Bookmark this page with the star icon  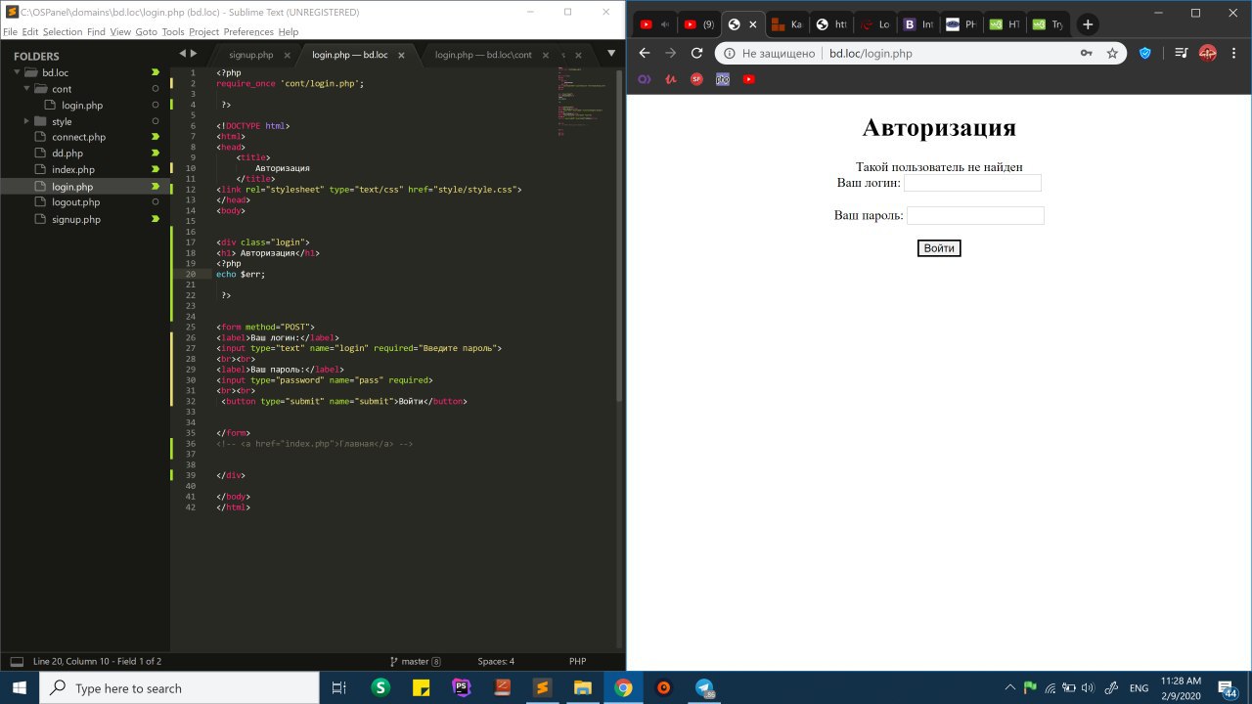click(x=1112, y=54)
